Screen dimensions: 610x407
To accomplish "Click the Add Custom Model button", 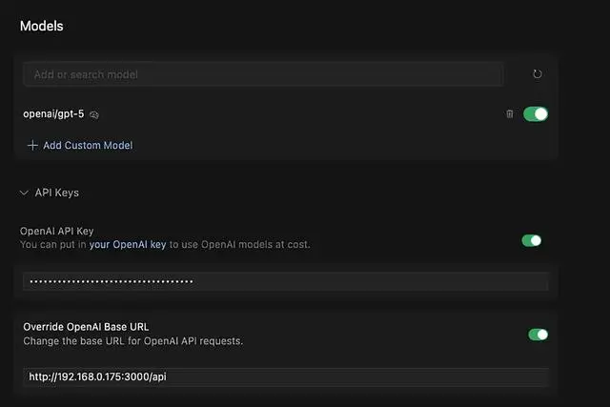I will 80,145.
